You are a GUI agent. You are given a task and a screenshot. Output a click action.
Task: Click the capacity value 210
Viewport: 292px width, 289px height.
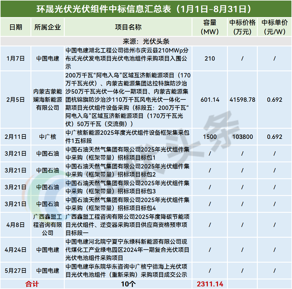210,58
